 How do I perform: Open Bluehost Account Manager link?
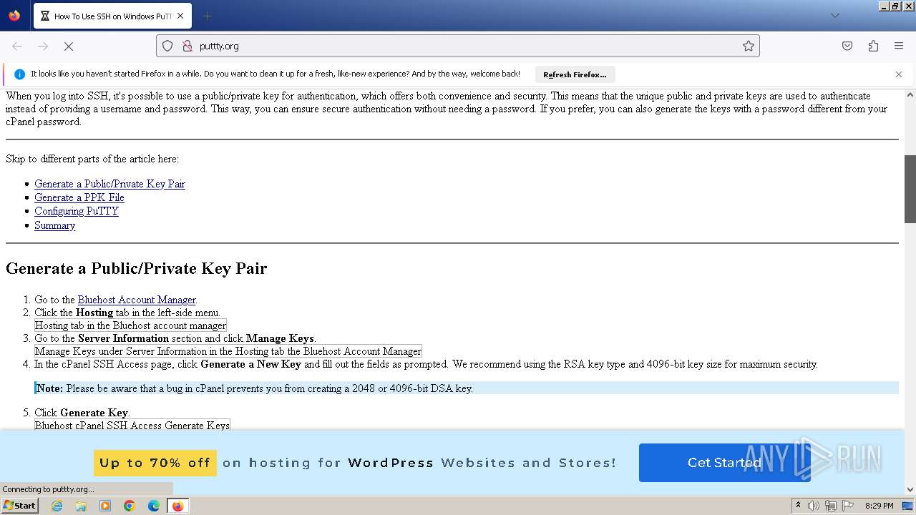pyautogui.click(x=137, y=300)
